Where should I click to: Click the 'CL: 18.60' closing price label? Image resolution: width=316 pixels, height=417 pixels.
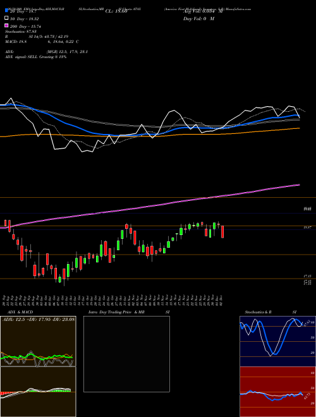[x=116, y=11]
